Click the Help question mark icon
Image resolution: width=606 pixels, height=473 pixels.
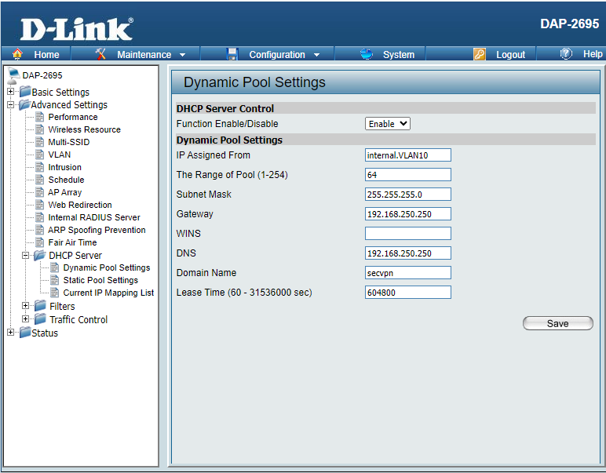tap(566, 54)
